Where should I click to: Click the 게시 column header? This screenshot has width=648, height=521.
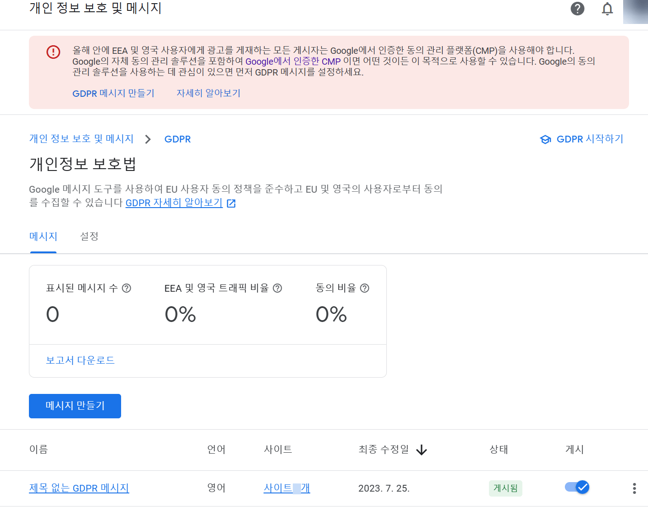click(574, 450)
